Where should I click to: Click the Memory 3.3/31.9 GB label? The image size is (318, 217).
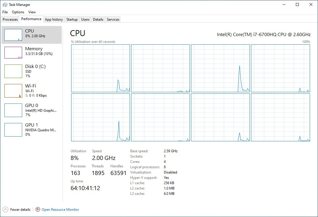coord(39,54)
